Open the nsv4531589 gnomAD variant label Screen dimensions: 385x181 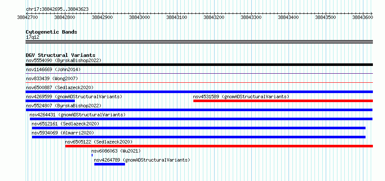pos(241,97)
